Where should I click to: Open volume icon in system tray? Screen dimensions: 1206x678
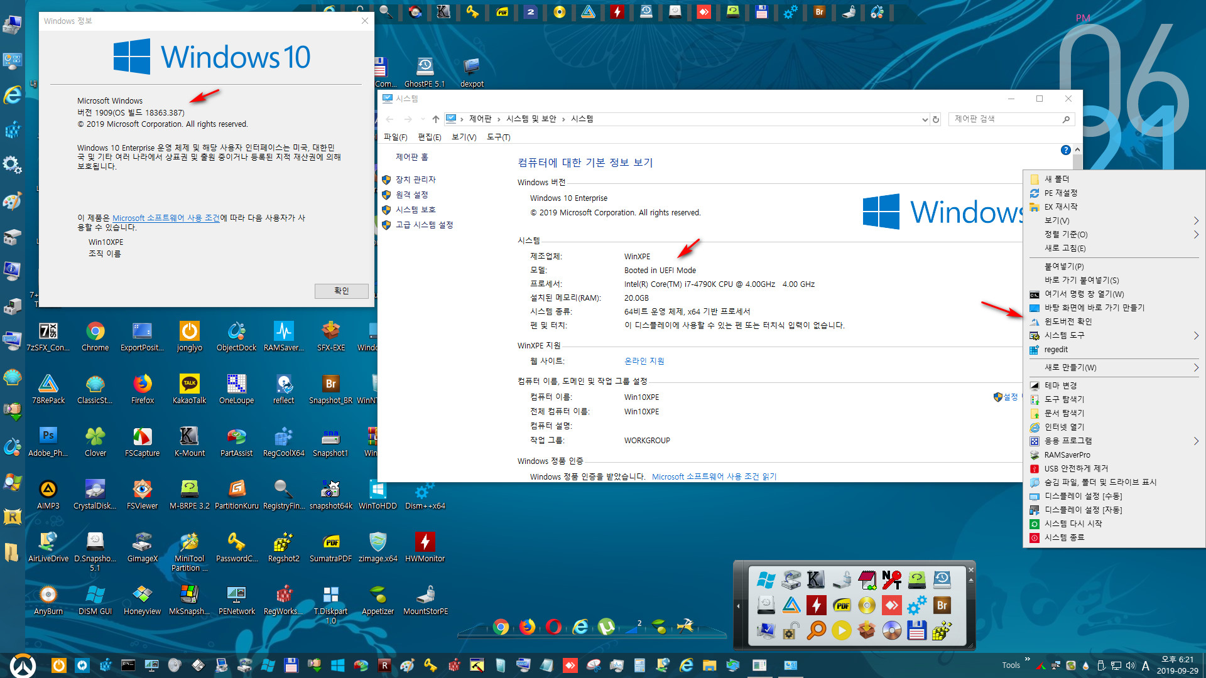[1131, 665]
